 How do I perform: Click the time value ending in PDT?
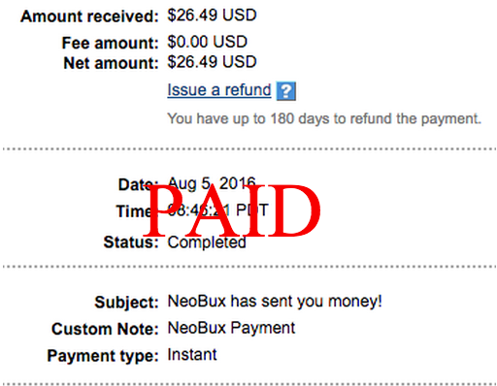pyautogui.click(x=218, y=210)
